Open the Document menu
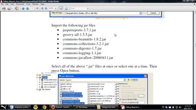Image resolution: width=196 pixels, height=110 pixels. (x=20, y=4)
